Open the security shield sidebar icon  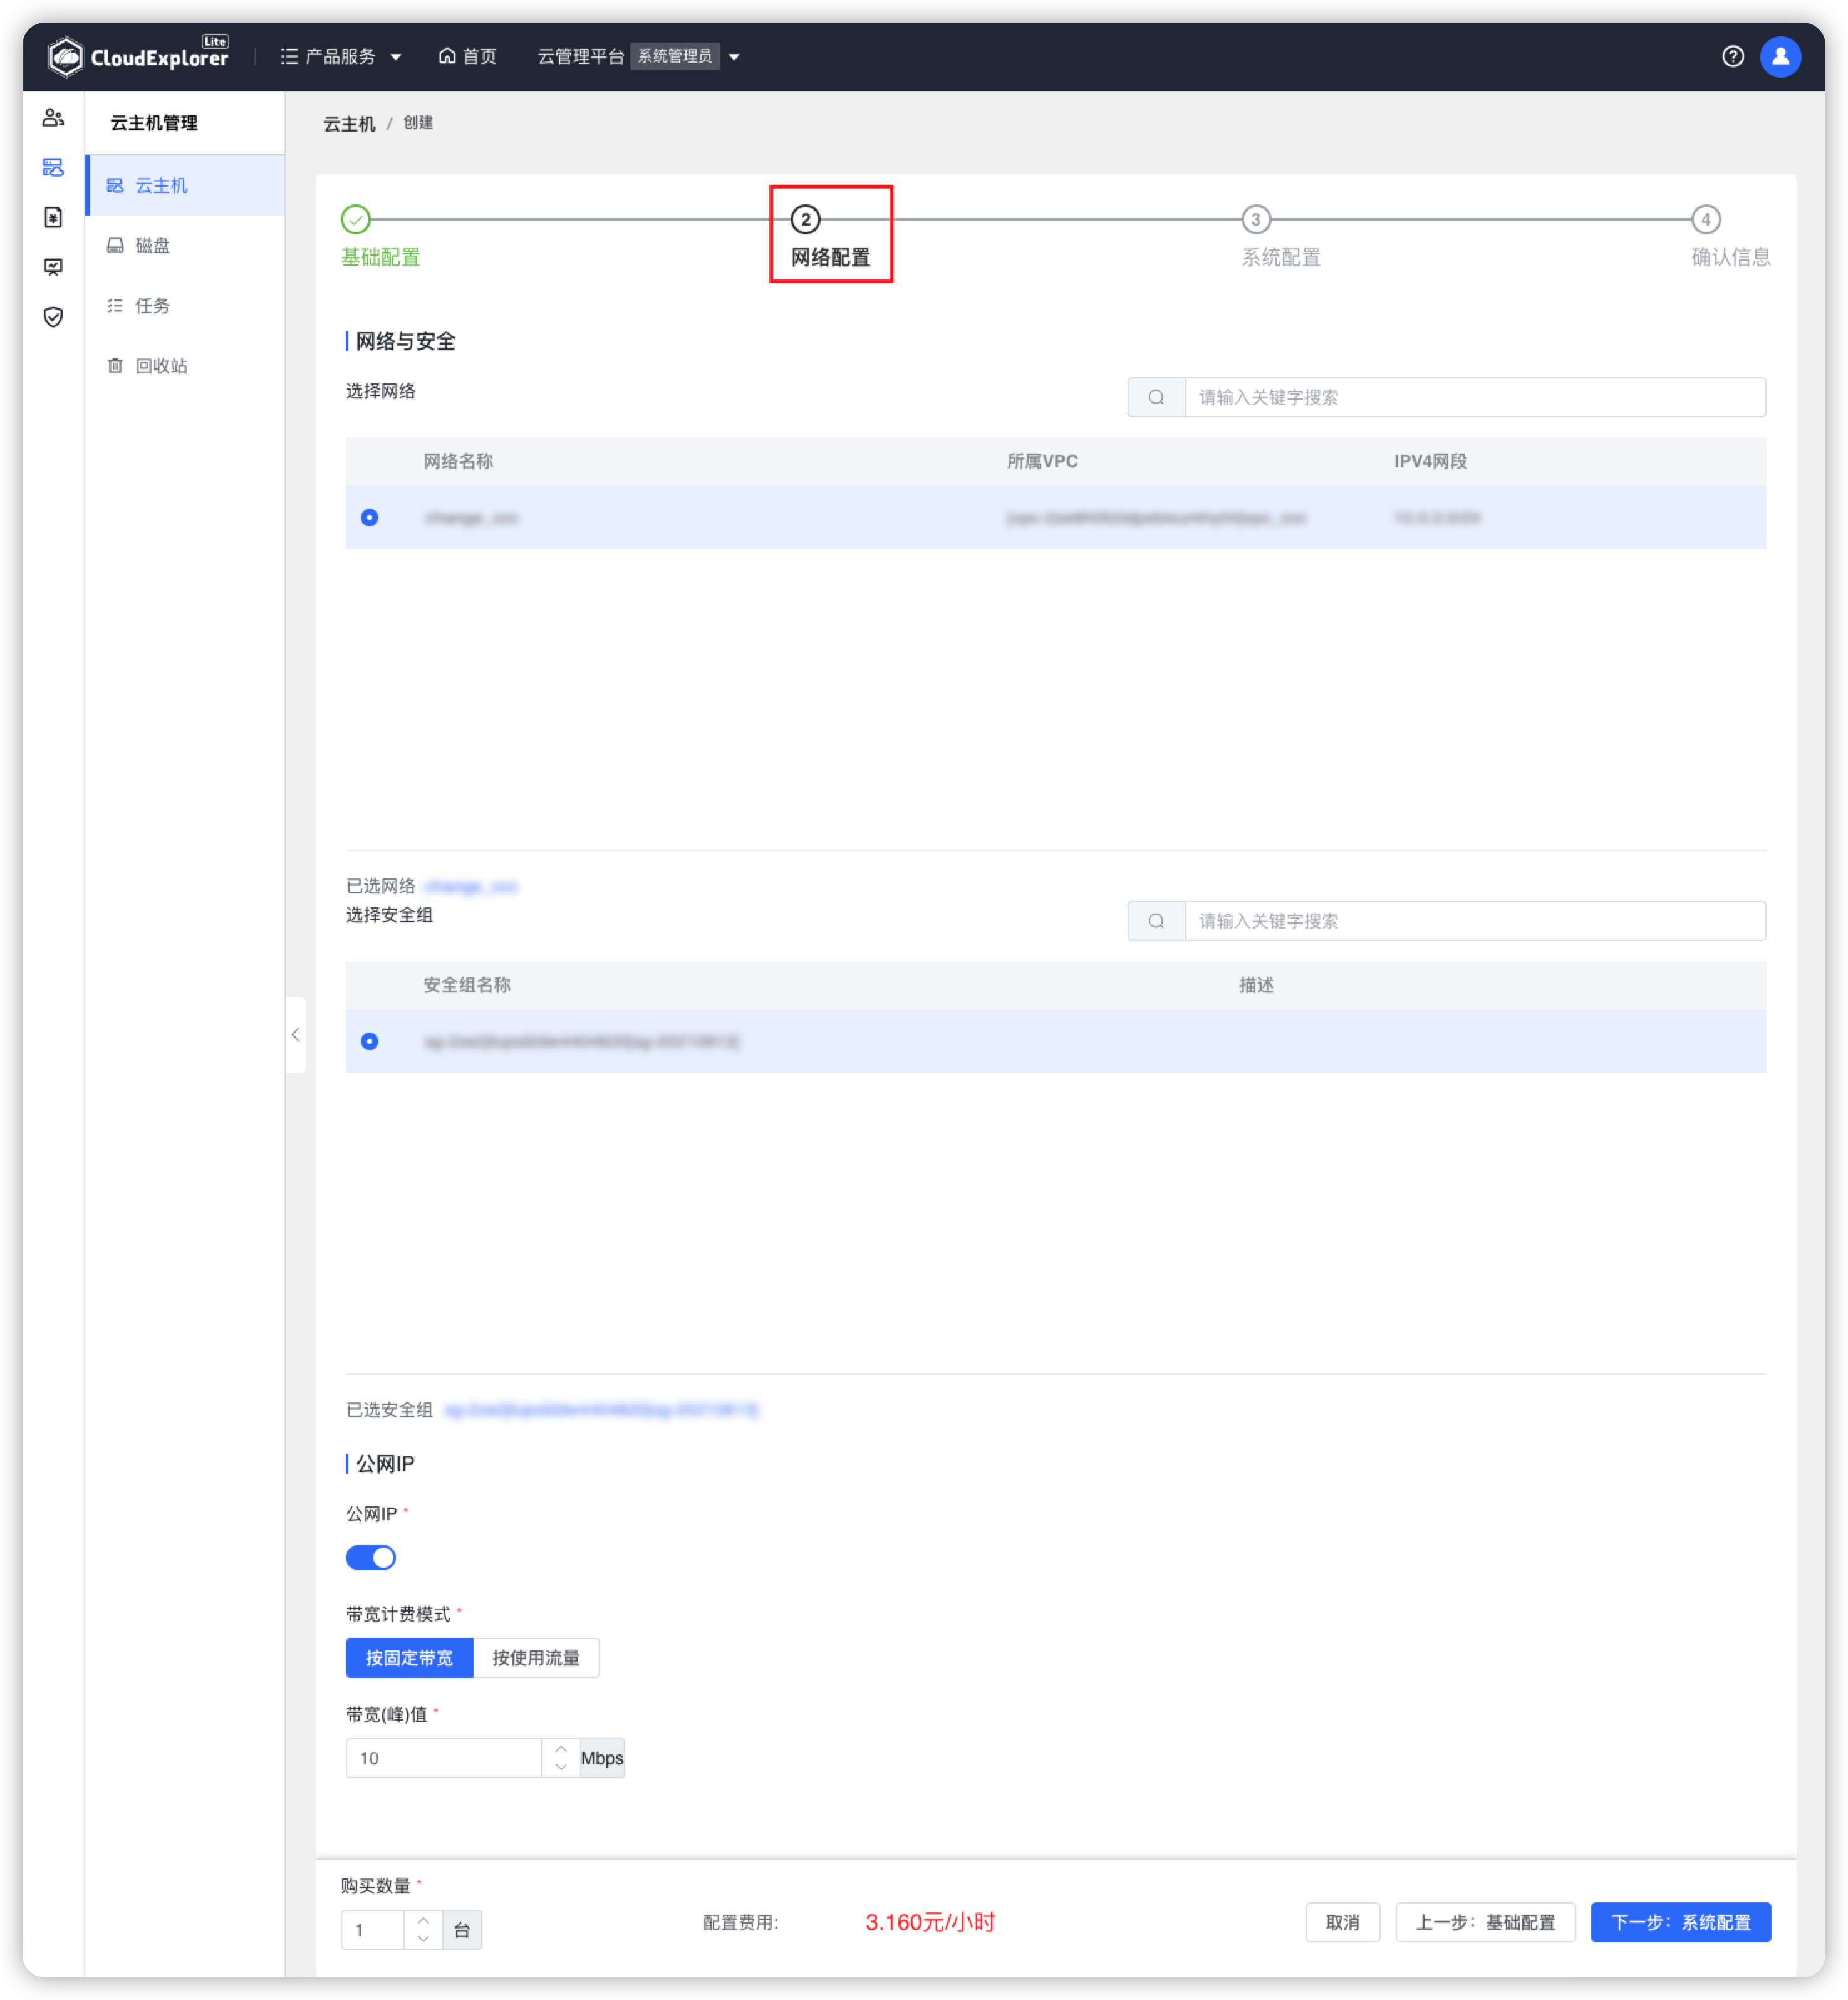point(53,316)
